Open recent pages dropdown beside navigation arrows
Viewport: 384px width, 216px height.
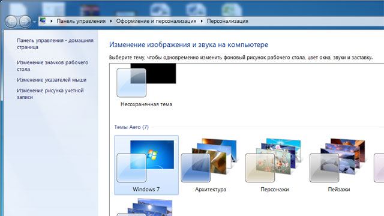[35, 22]
